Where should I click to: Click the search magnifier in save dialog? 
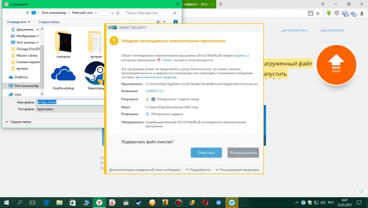tap(175, 13)
